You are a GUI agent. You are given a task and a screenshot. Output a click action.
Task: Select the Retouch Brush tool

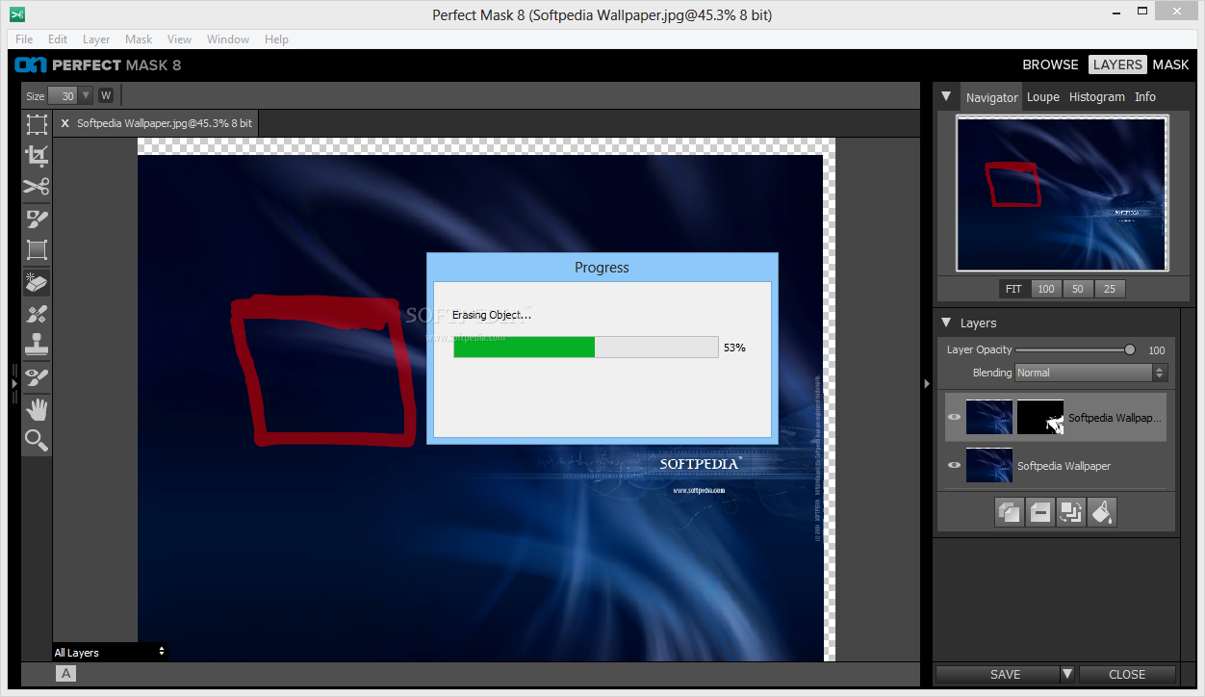pyautogui.click(x=37, y=314)
